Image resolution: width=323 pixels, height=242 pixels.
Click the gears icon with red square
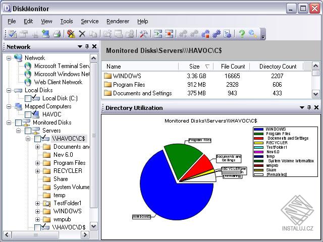(205, 34)
